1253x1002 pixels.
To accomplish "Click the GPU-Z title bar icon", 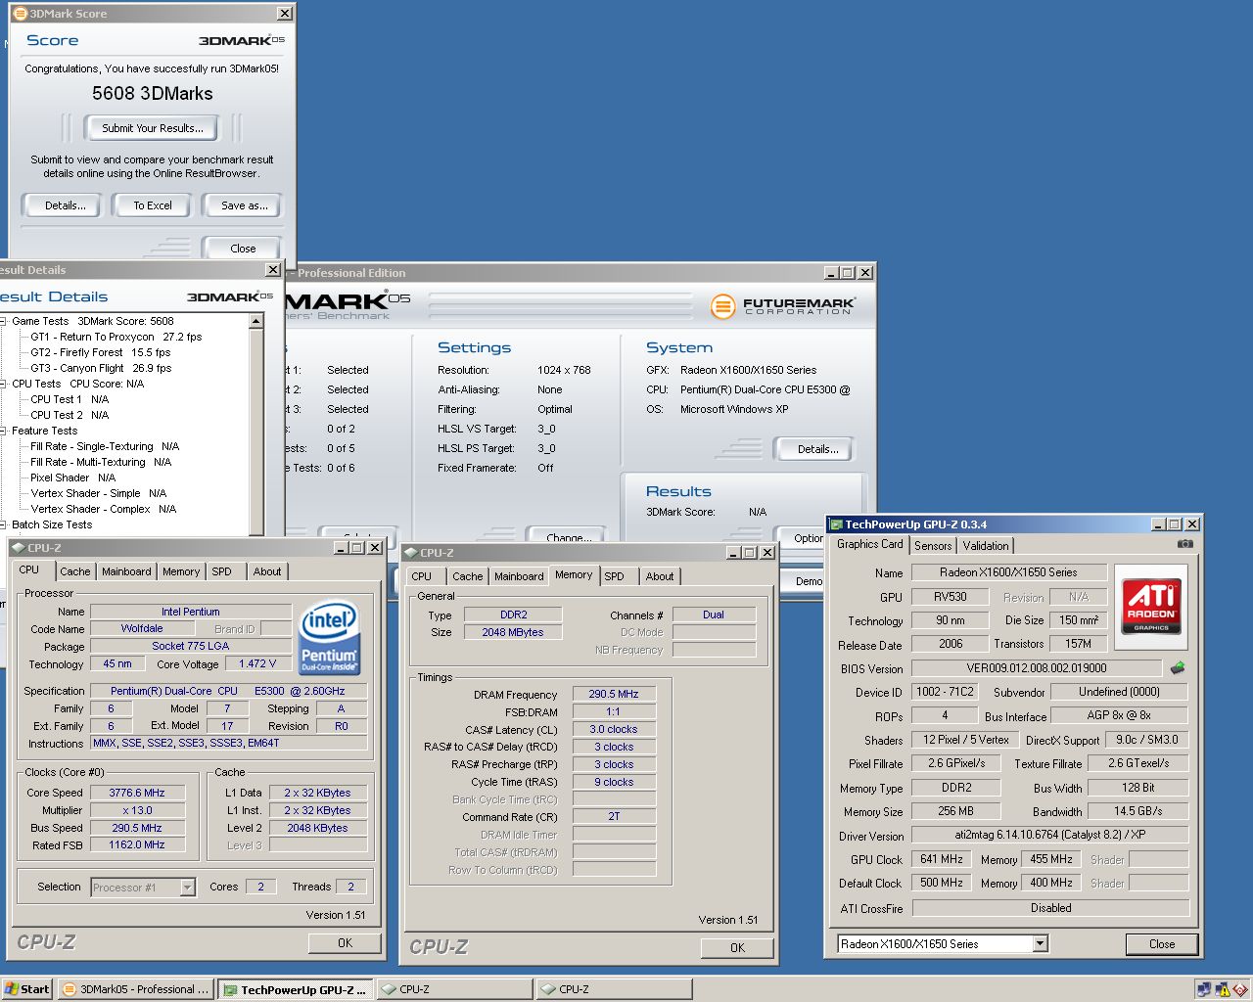I will pos(837,524).
